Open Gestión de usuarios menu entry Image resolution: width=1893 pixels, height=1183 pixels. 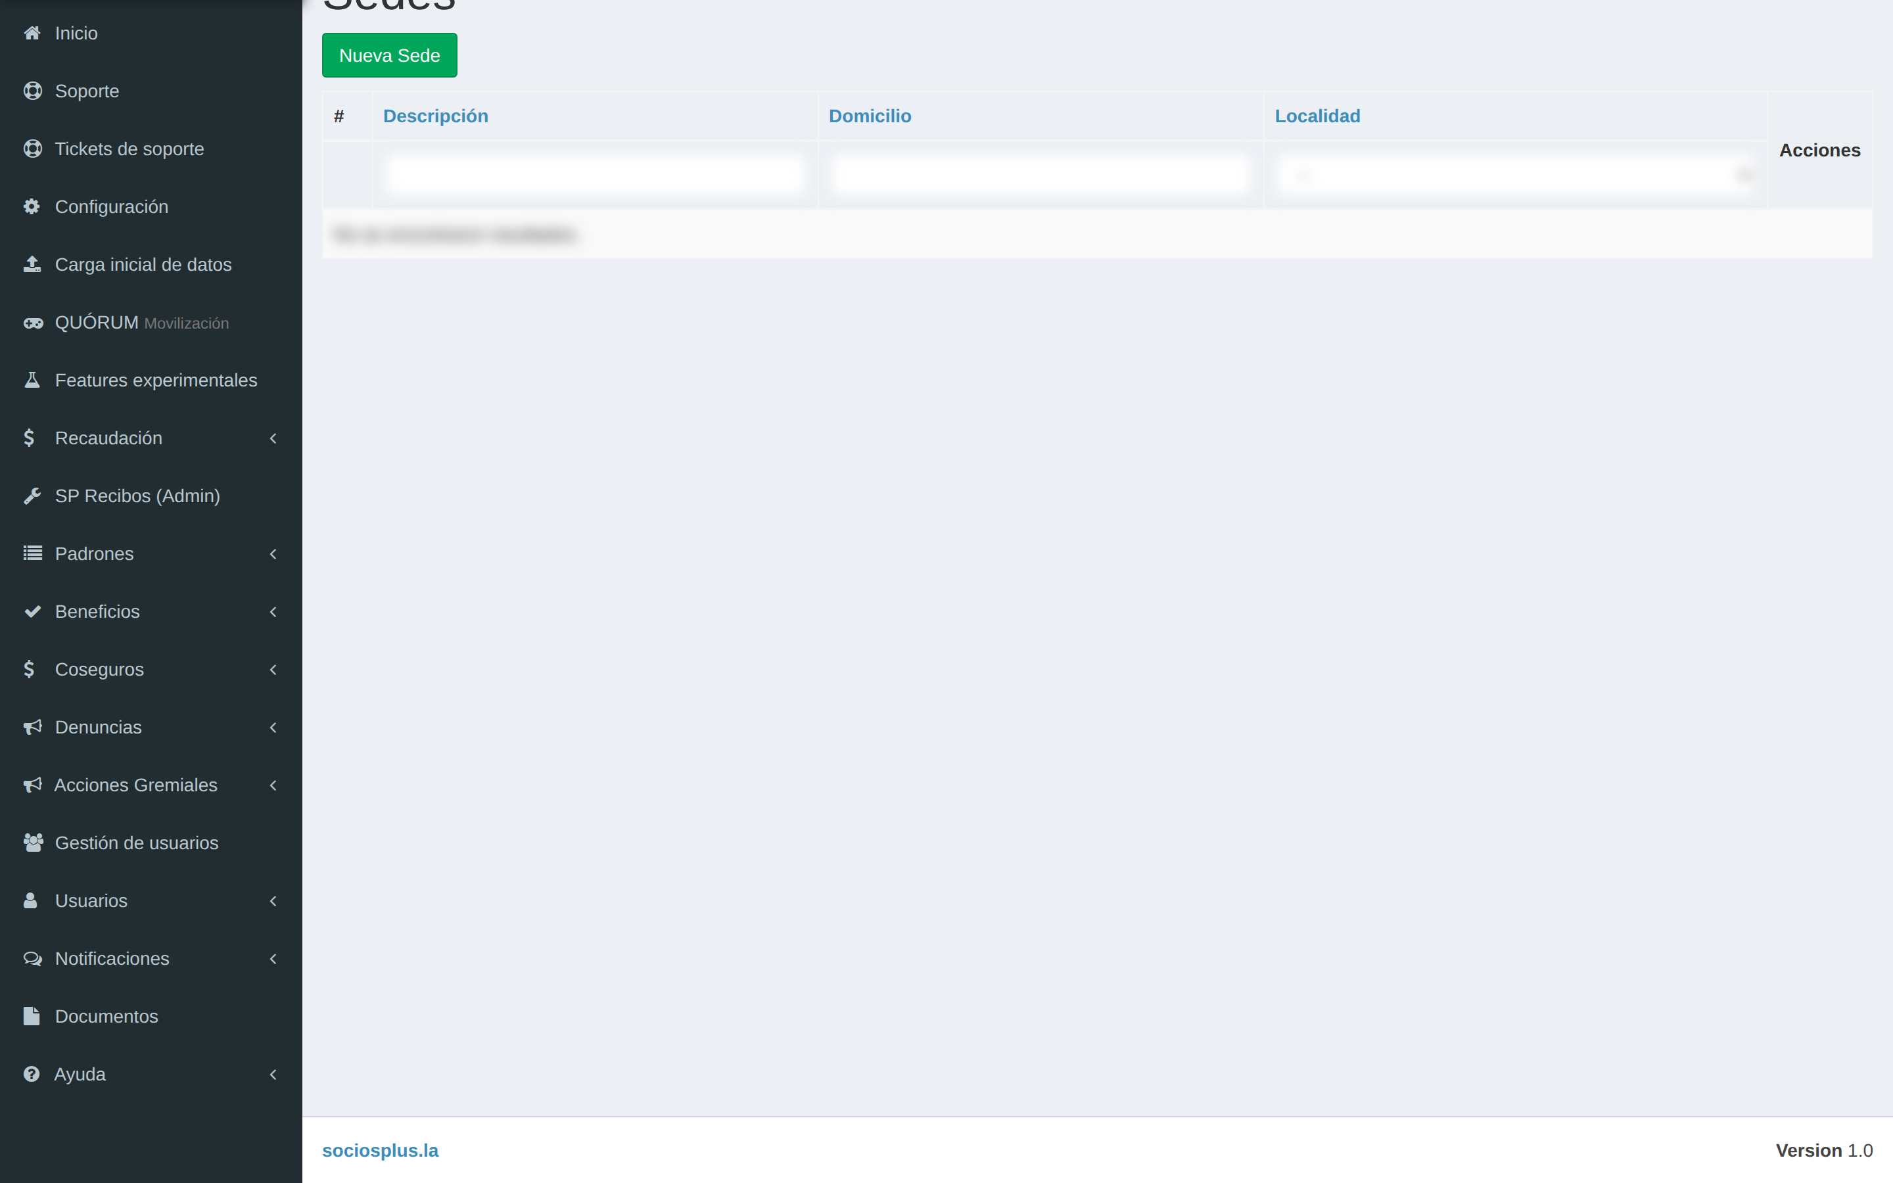[x=151, y=843]
